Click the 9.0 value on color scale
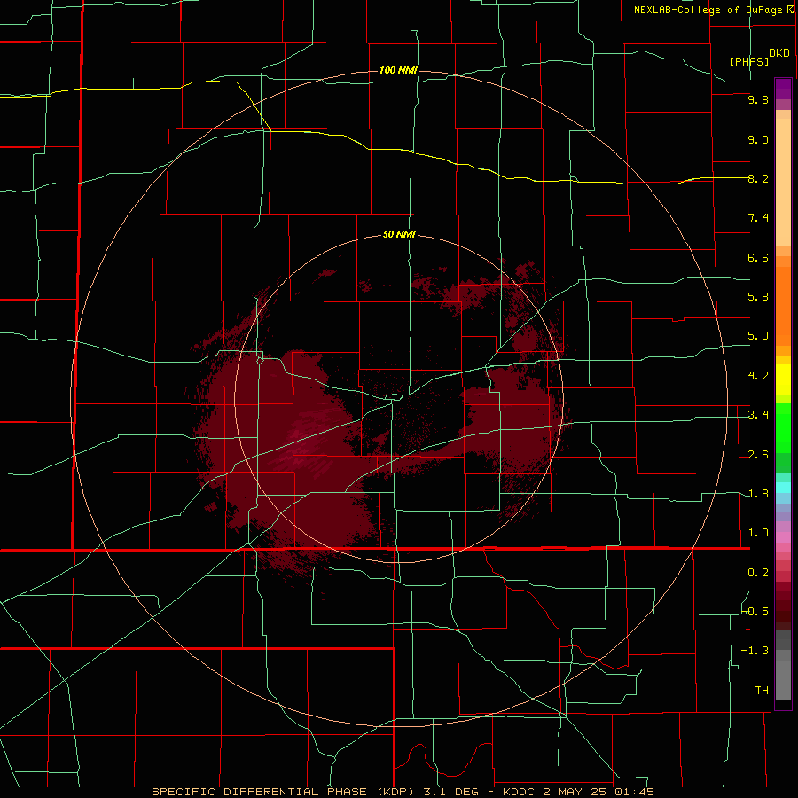 (758, 139)
